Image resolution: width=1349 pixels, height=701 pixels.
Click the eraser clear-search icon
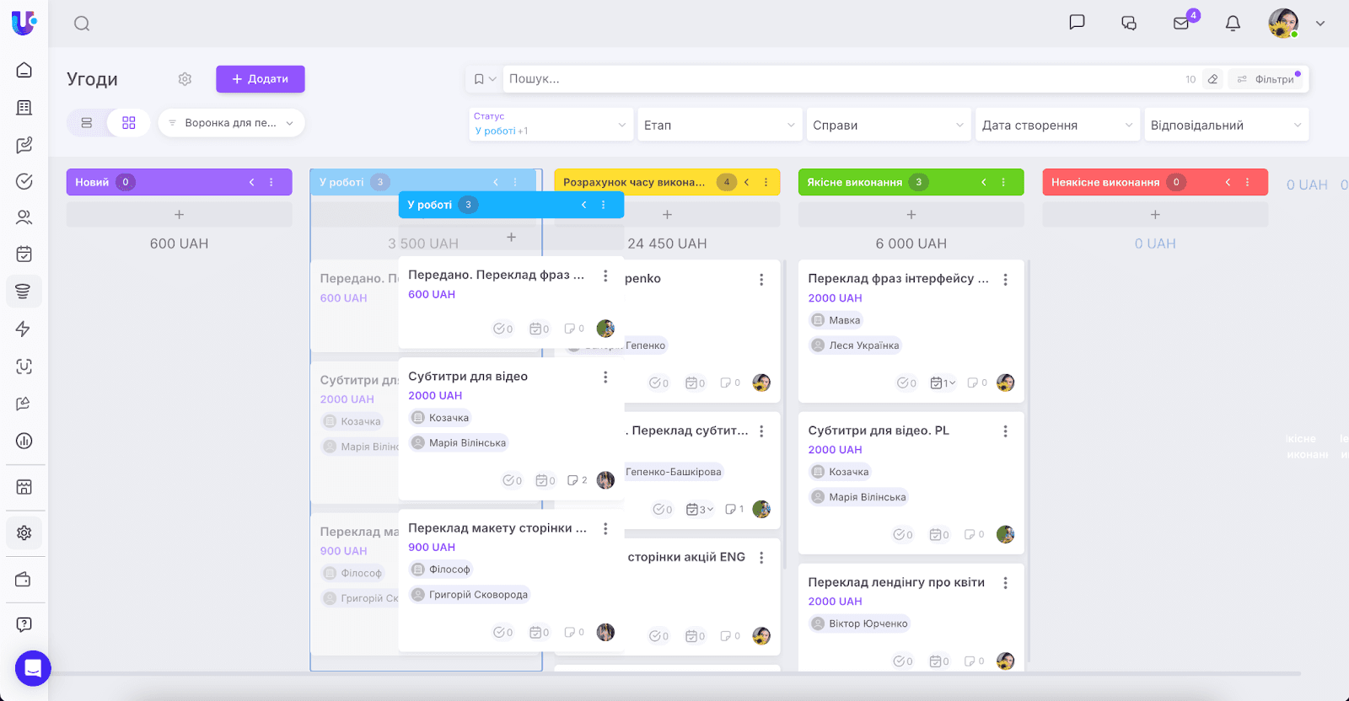pyautogui.click(x=1212, y=79)
